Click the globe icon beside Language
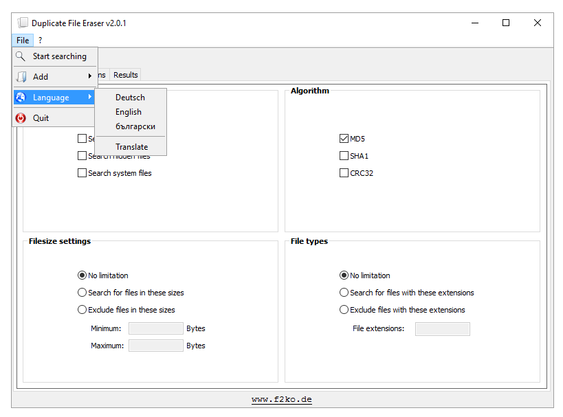Viewport: 563px width, 417px height. 21,98
